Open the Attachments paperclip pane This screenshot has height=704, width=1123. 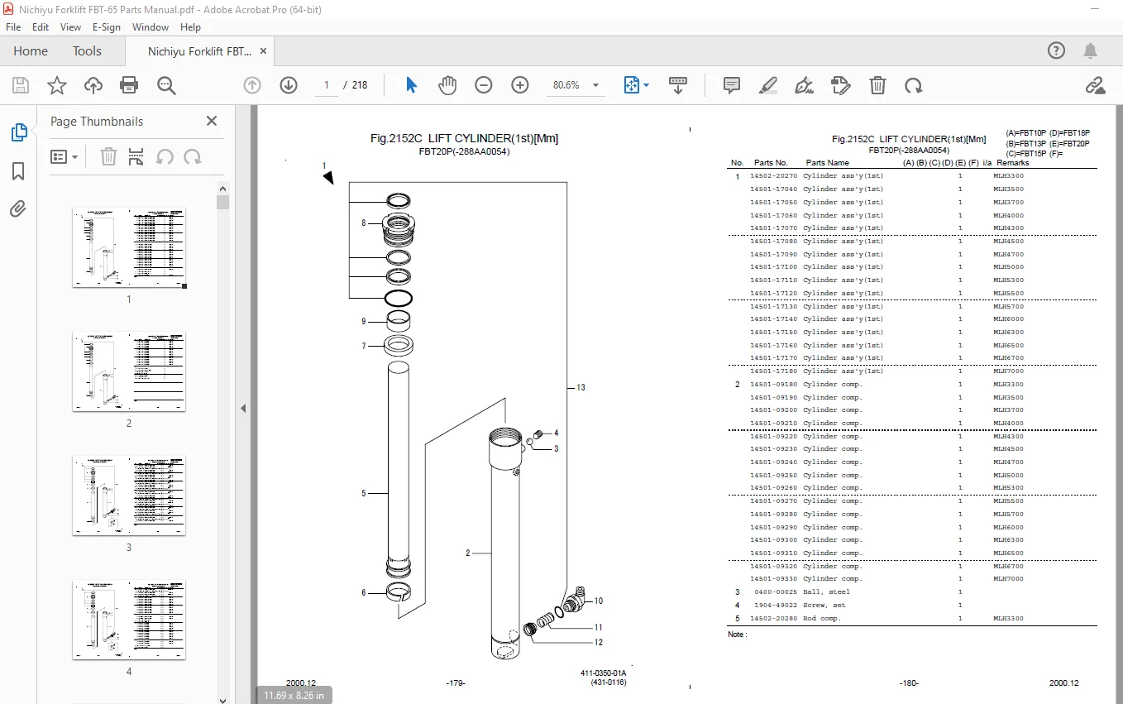pos(18,208)
